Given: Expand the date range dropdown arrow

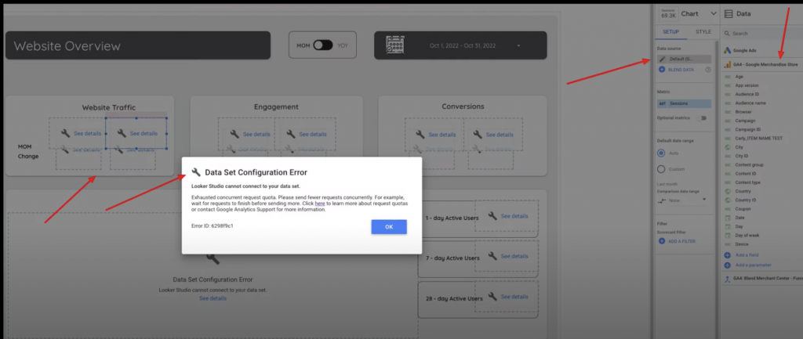Looking at the screenshot, I should [518, 46].
